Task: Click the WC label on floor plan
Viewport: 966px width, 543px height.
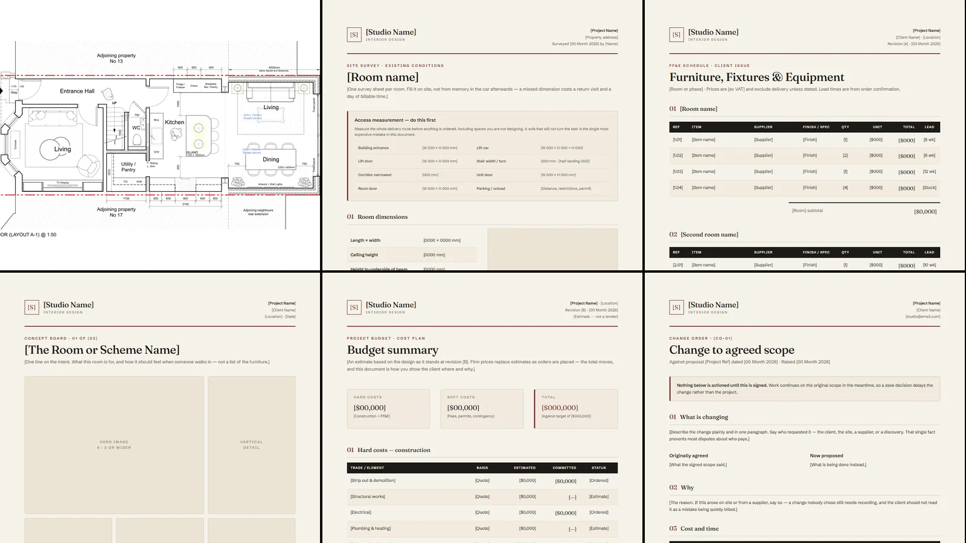Action: tap(136, 128)
